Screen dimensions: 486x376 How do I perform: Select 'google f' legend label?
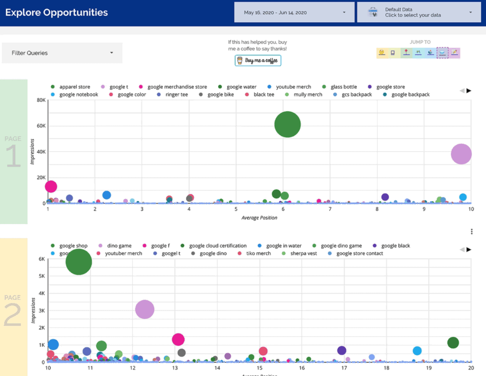pyautogui.click(x=160, y=246)
